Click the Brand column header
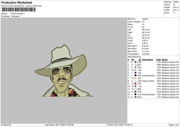Image resolution: width=180 pixels, height=127 pixels. tap(165, 60)
